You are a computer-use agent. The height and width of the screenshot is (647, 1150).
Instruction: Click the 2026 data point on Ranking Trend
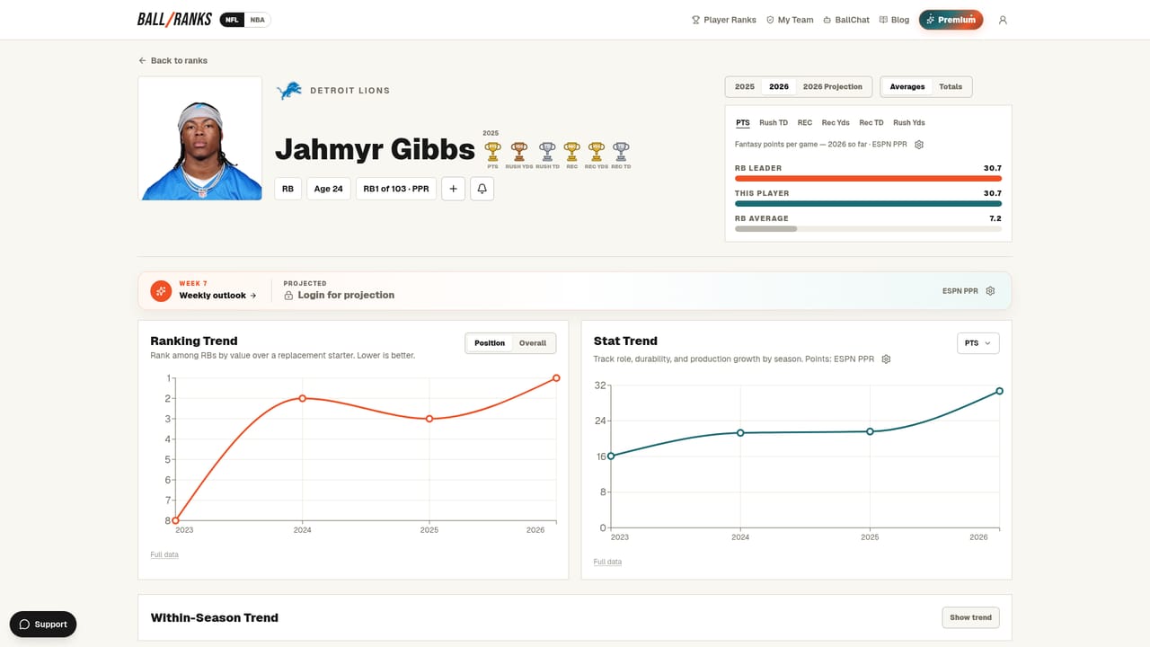[x=556, y=378]
